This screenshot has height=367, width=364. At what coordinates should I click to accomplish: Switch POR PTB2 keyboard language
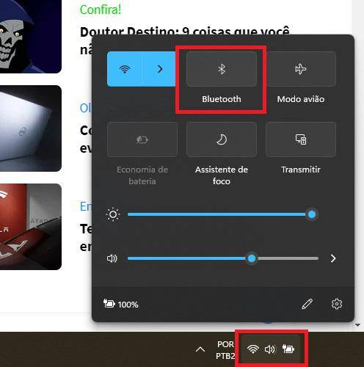(x=225, y=350)
